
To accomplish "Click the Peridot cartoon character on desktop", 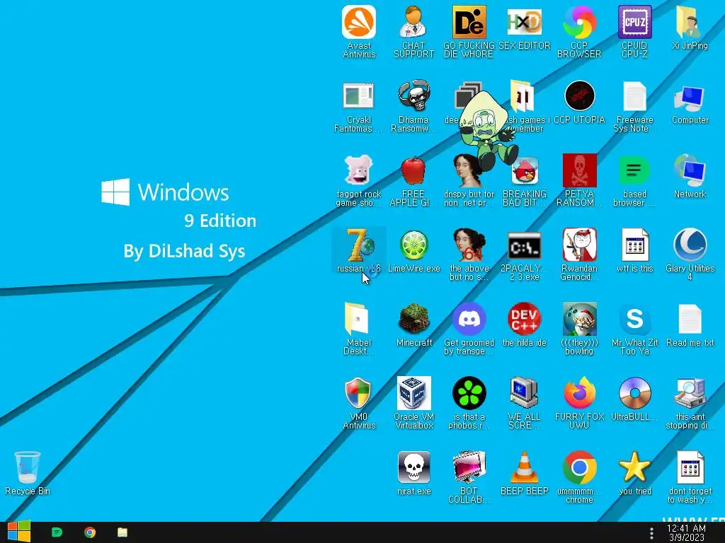I will (x=489, y=130).
